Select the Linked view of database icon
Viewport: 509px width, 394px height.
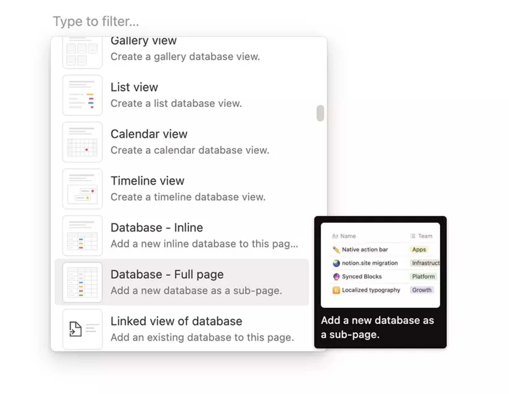tap(82, 328)
